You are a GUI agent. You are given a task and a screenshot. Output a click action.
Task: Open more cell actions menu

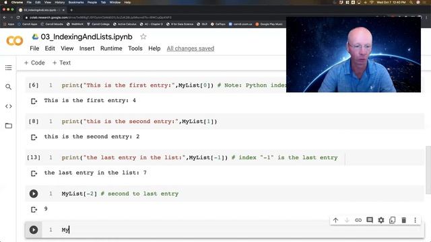415,220
